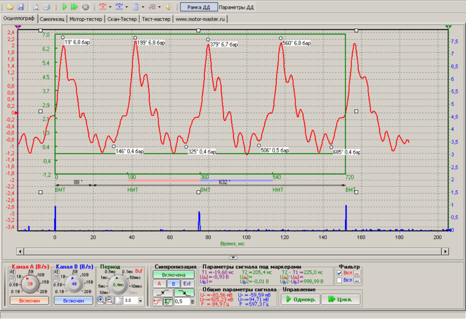Click the Цикл. cyclic run button
Screen dimensions: 466x319
[x=341, y=299]
